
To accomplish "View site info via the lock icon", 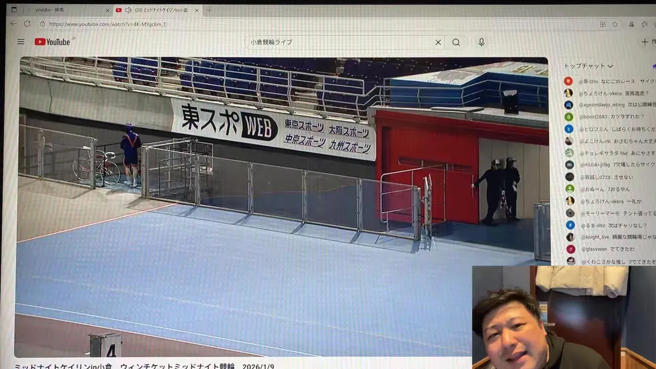I will pyautogui.click(x=43, y=24).
